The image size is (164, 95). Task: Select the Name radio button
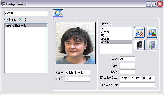click(6, 20)
